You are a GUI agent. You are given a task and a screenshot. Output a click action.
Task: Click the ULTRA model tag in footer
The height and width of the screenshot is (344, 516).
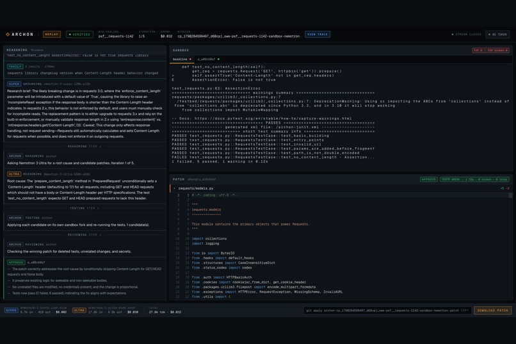pos(79,310)
